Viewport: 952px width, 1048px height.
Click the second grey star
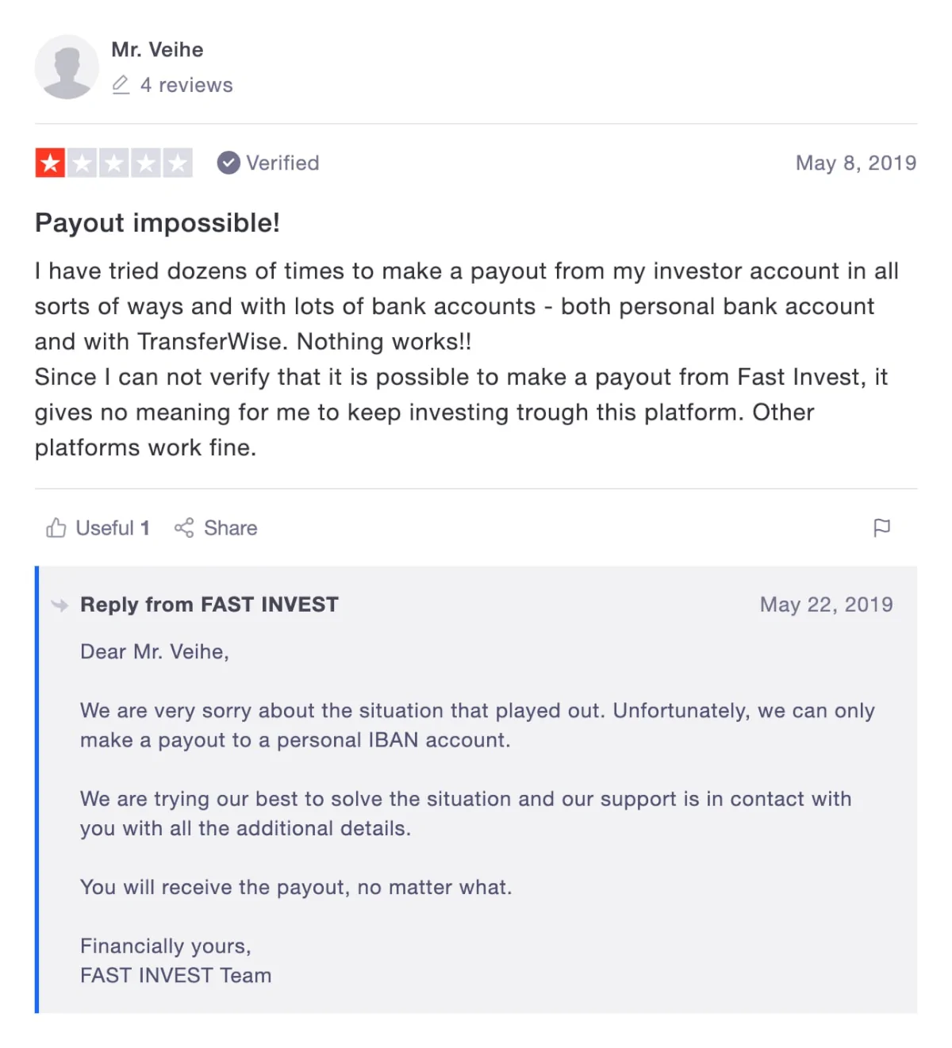[82, 163]
